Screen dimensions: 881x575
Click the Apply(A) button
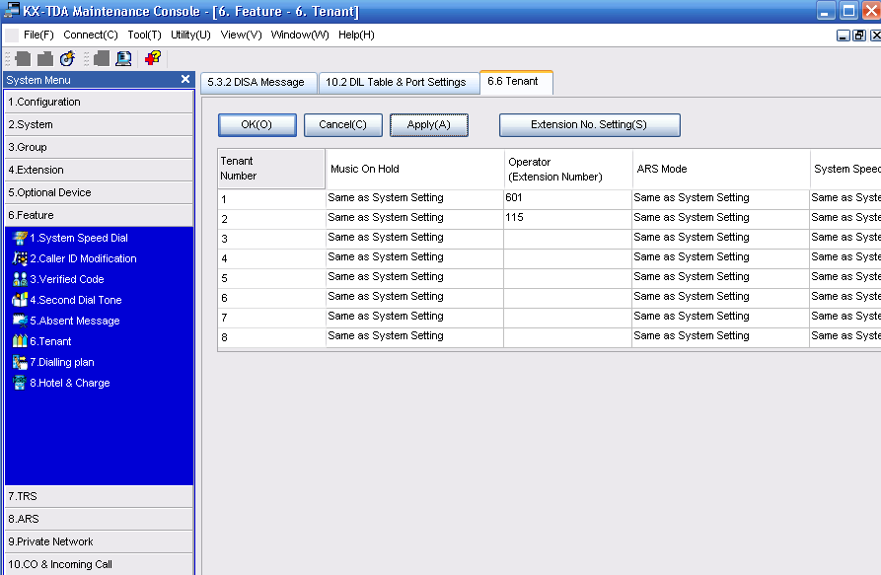click(x=429, y=124)
